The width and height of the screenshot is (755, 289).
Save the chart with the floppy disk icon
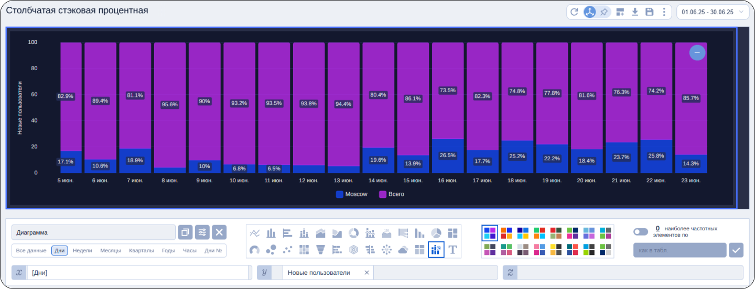[x=649, y=12]
